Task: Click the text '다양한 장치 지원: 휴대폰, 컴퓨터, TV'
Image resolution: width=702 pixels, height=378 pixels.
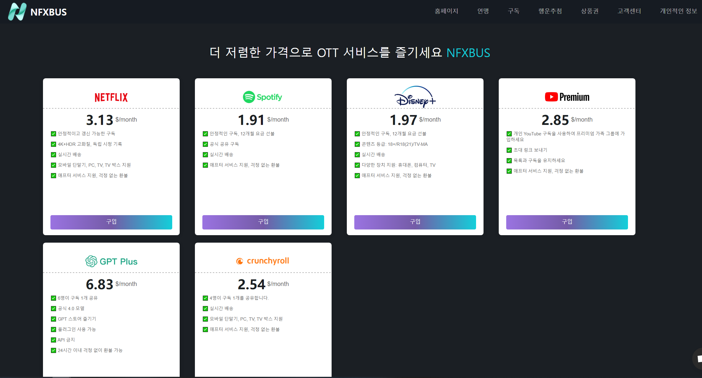Action: [x=398, y=165]
